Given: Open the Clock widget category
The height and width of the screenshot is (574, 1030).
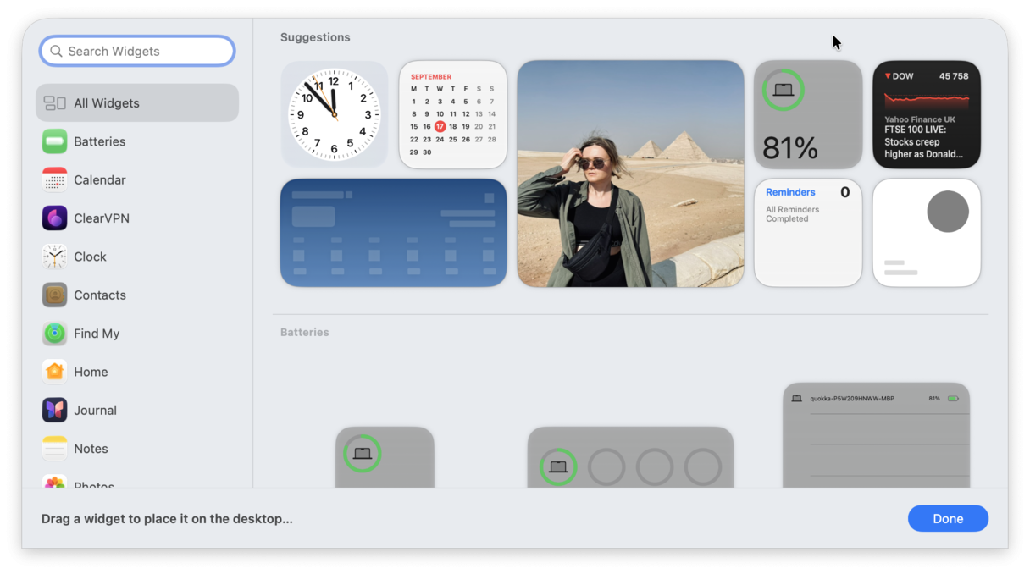Looking at the screenshot, I should tap(89, 257).
